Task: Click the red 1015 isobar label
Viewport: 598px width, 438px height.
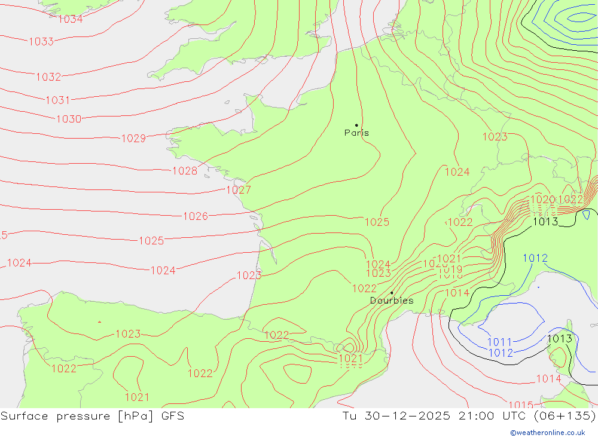Action: (521, 405)
